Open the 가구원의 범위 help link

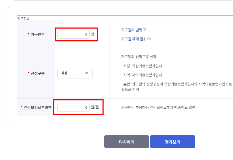132,30
